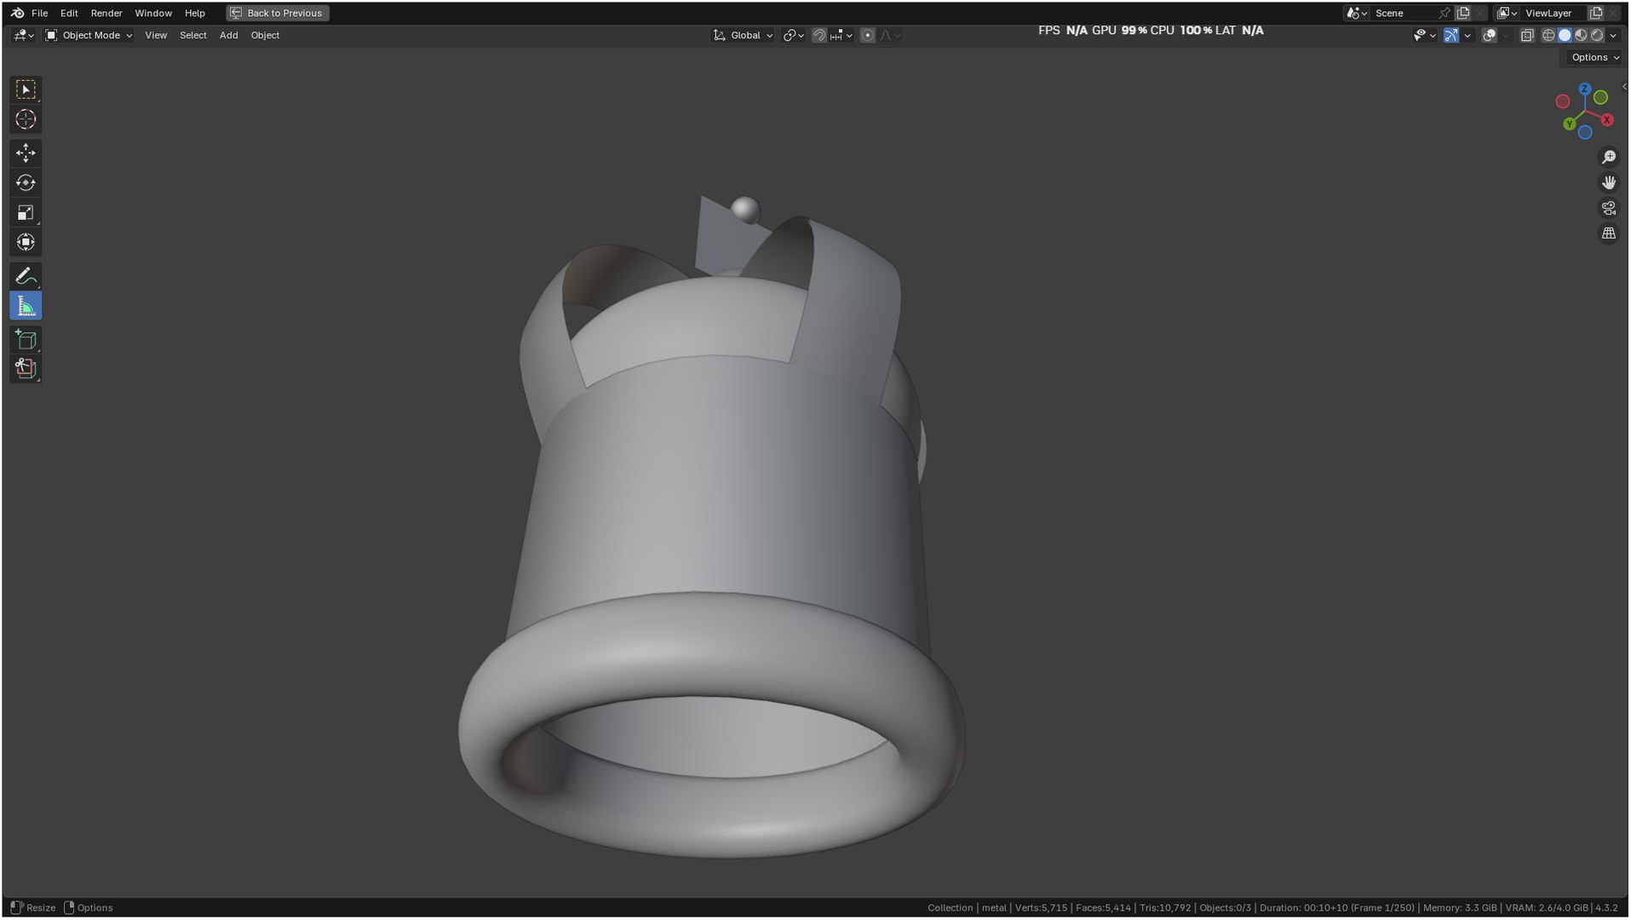
Task: Add new ViewLayer with the duplicate icon
Action: (x=1596, y=13)
